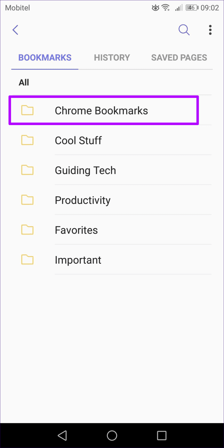Click the Cool Stuff folder icon
Screen dimensions: 224x448
tap(28, 140)
